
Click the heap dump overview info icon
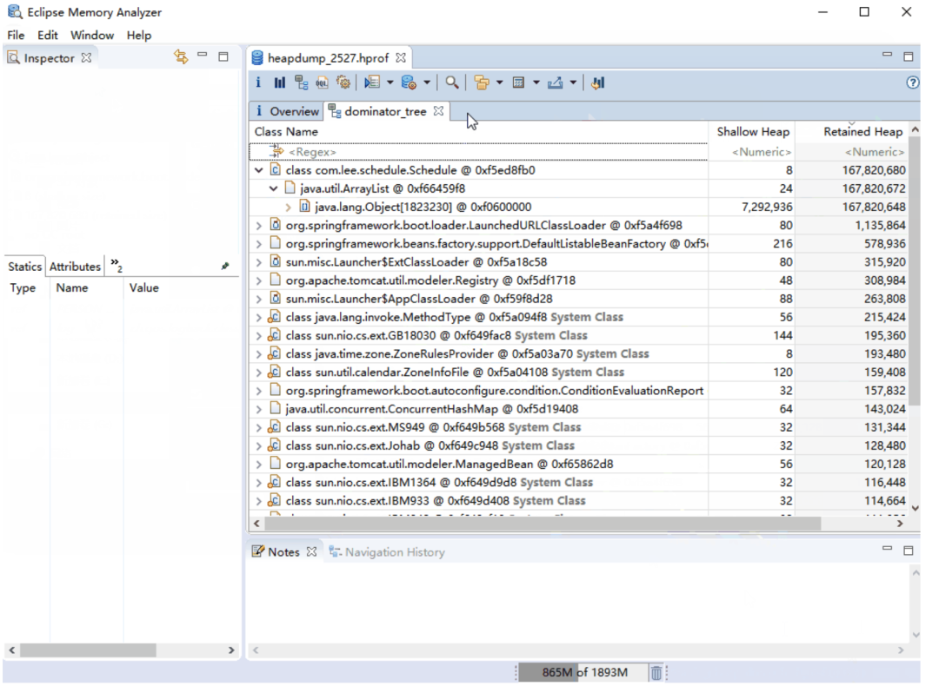(258, 82)
